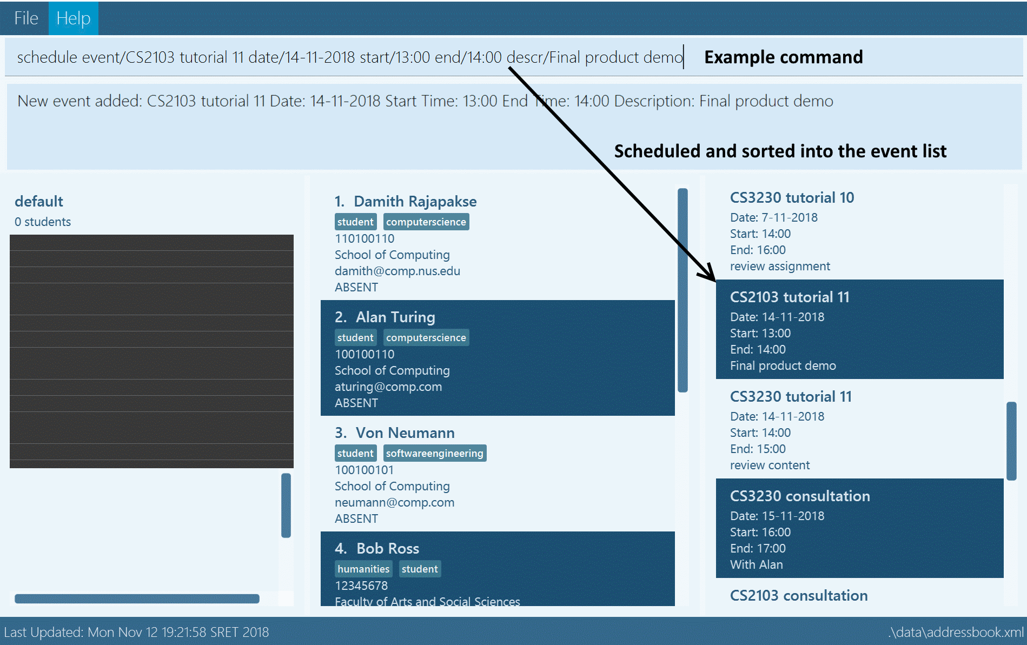The height and width of the screenshot is (645, 1027).
Task: Click the student tag on Alan Turing
Action: click(x=355, y=337)
